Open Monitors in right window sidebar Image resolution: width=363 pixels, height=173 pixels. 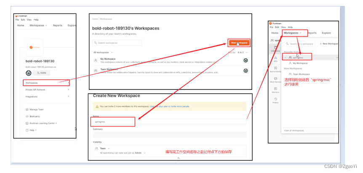[x=275, y=90]
